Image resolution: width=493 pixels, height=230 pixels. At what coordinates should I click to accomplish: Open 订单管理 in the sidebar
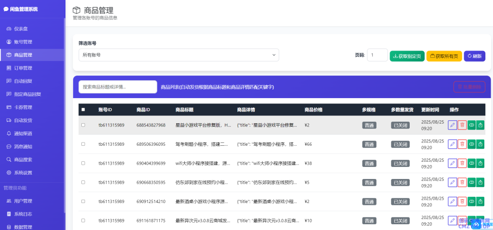point(23,68)
